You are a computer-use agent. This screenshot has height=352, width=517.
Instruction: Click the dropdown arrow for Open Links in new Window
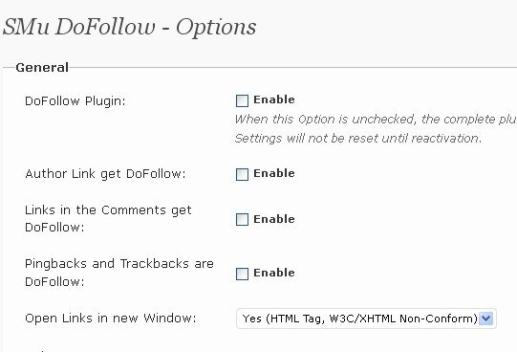(486, 319)
